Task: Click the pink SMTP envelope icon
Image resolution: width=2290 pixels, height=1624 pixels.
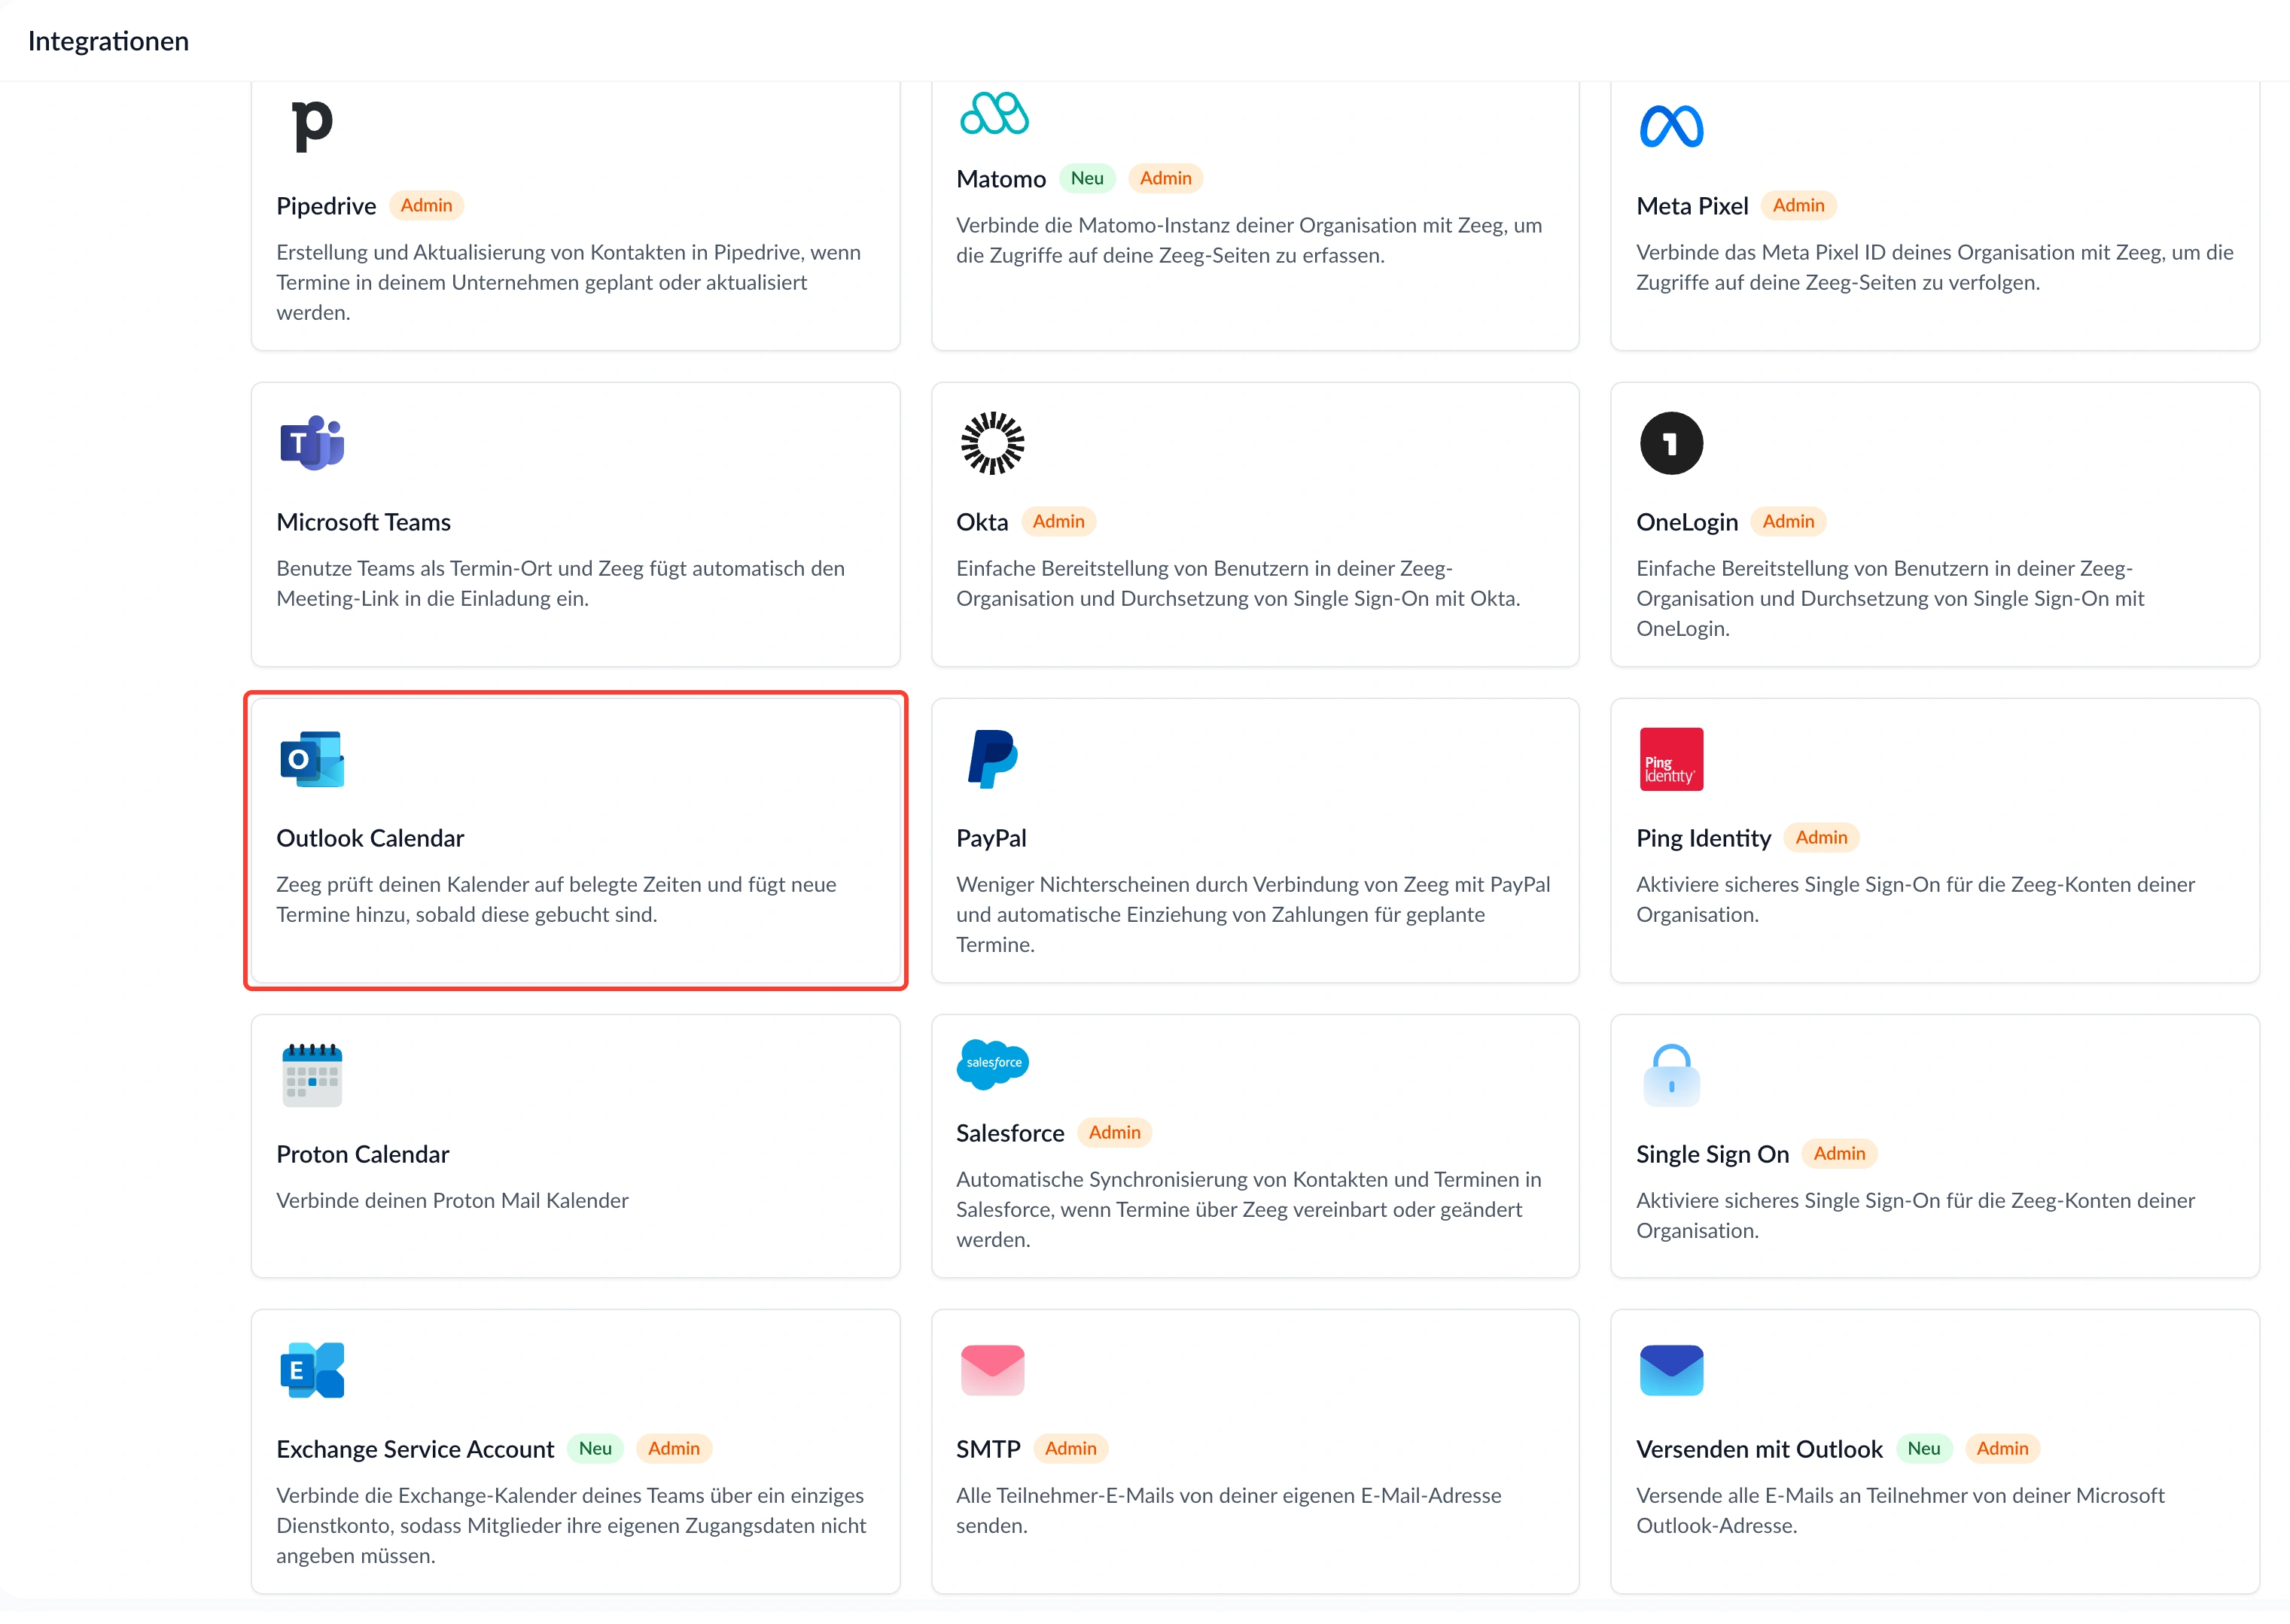Action: (991, 1370)
